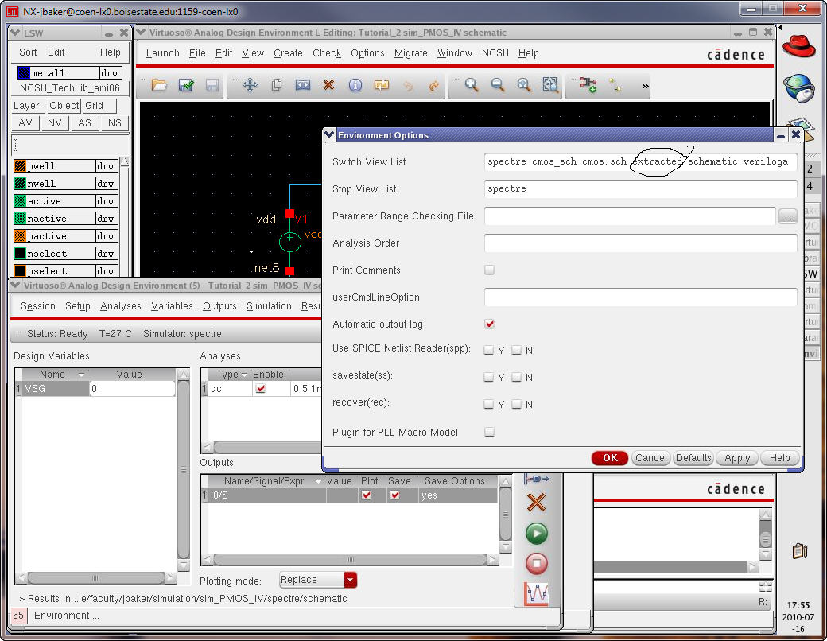Open the Plotting mode Replace dropdown
This screenshot has height=641, width=827.
point(351,581)
